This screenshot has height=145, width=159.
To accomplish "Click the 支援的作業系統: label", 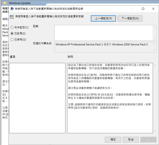I will 42,43.
